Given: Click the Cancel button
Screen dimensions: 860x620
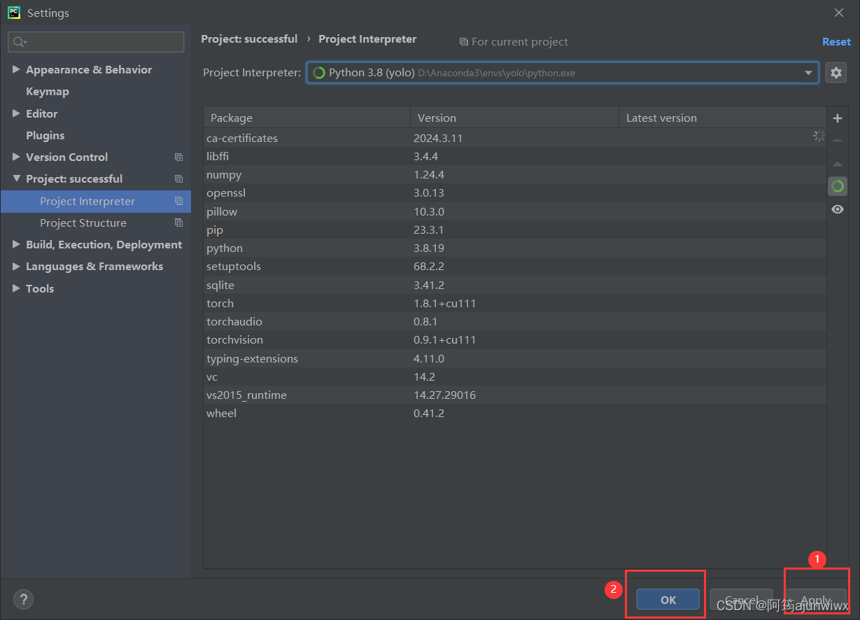Looking at the screenshot, I should pos(742,600).
